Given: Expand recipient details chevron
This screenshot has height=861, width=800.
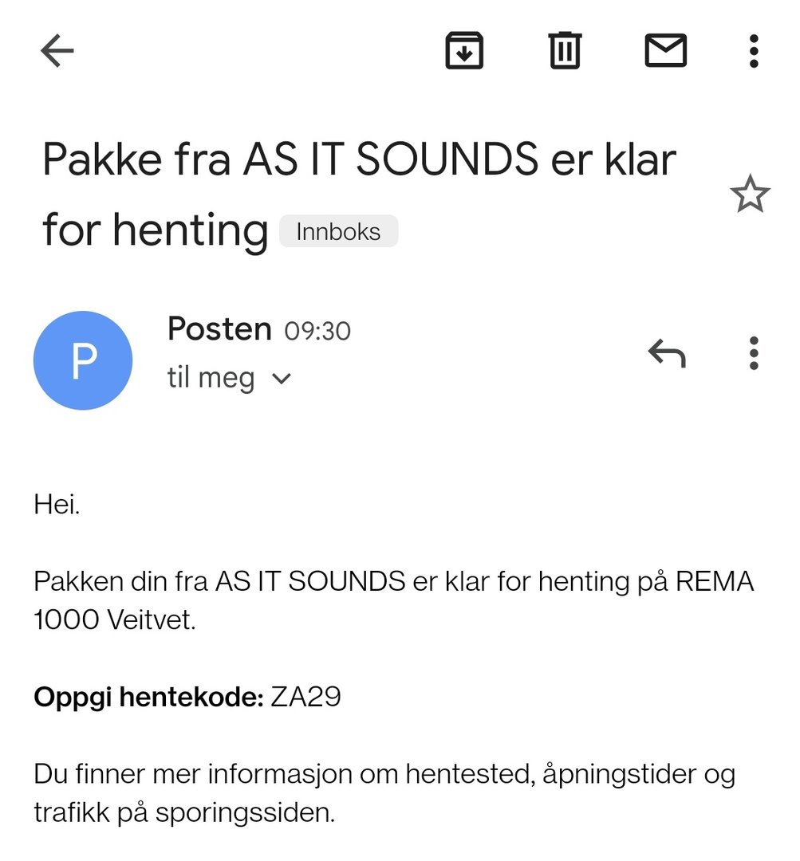Looking at the screenshot, I should [x=282, y=378].
